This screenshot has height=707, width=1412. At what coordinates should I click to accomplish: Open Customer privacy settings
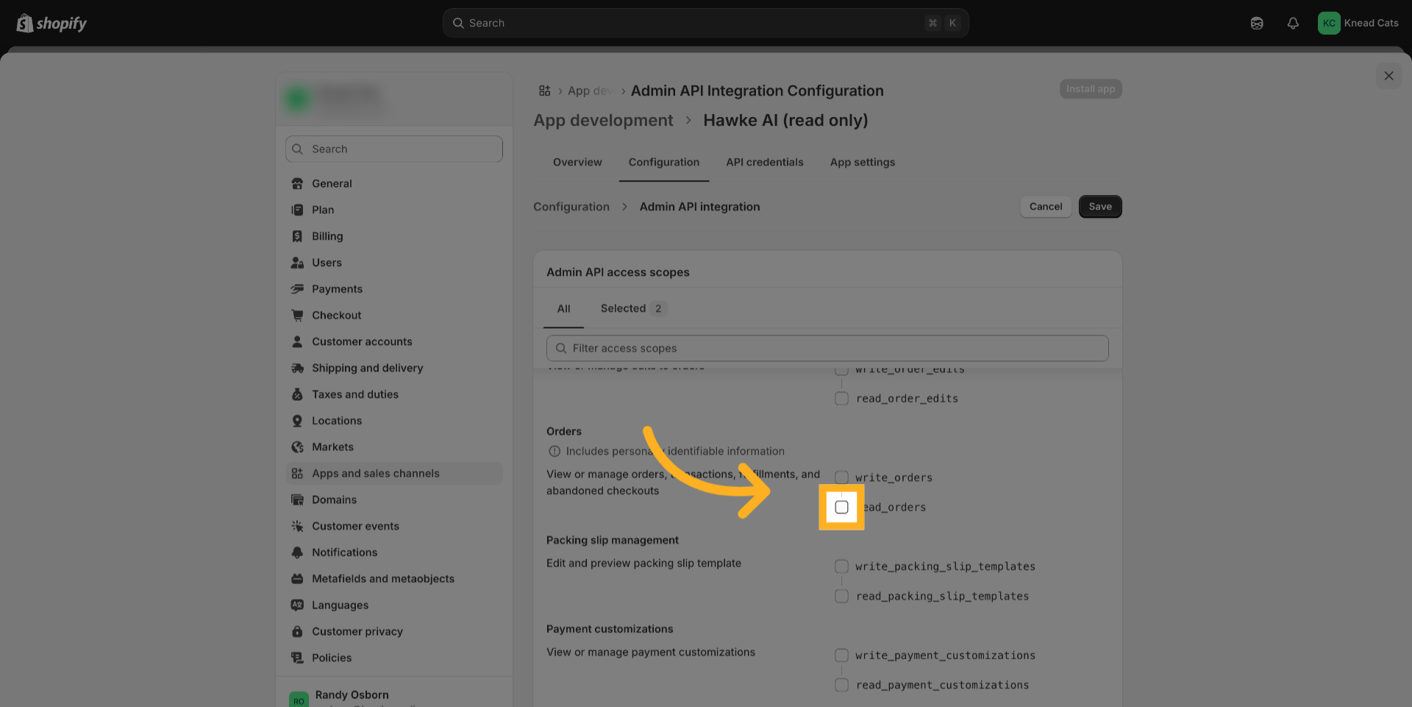pos(357,631)
